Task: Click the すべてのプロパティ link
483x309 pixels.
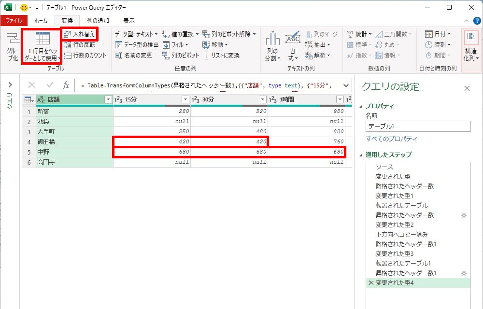Action: pos(391,139)
